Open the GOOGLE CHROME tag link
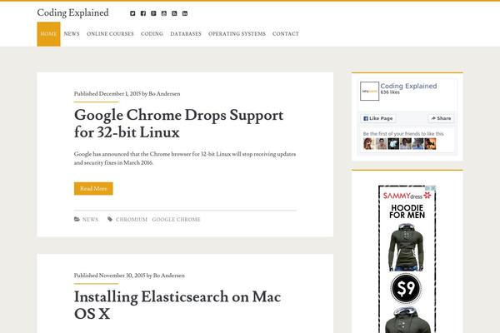500x333 pixels. pos(177,220)
